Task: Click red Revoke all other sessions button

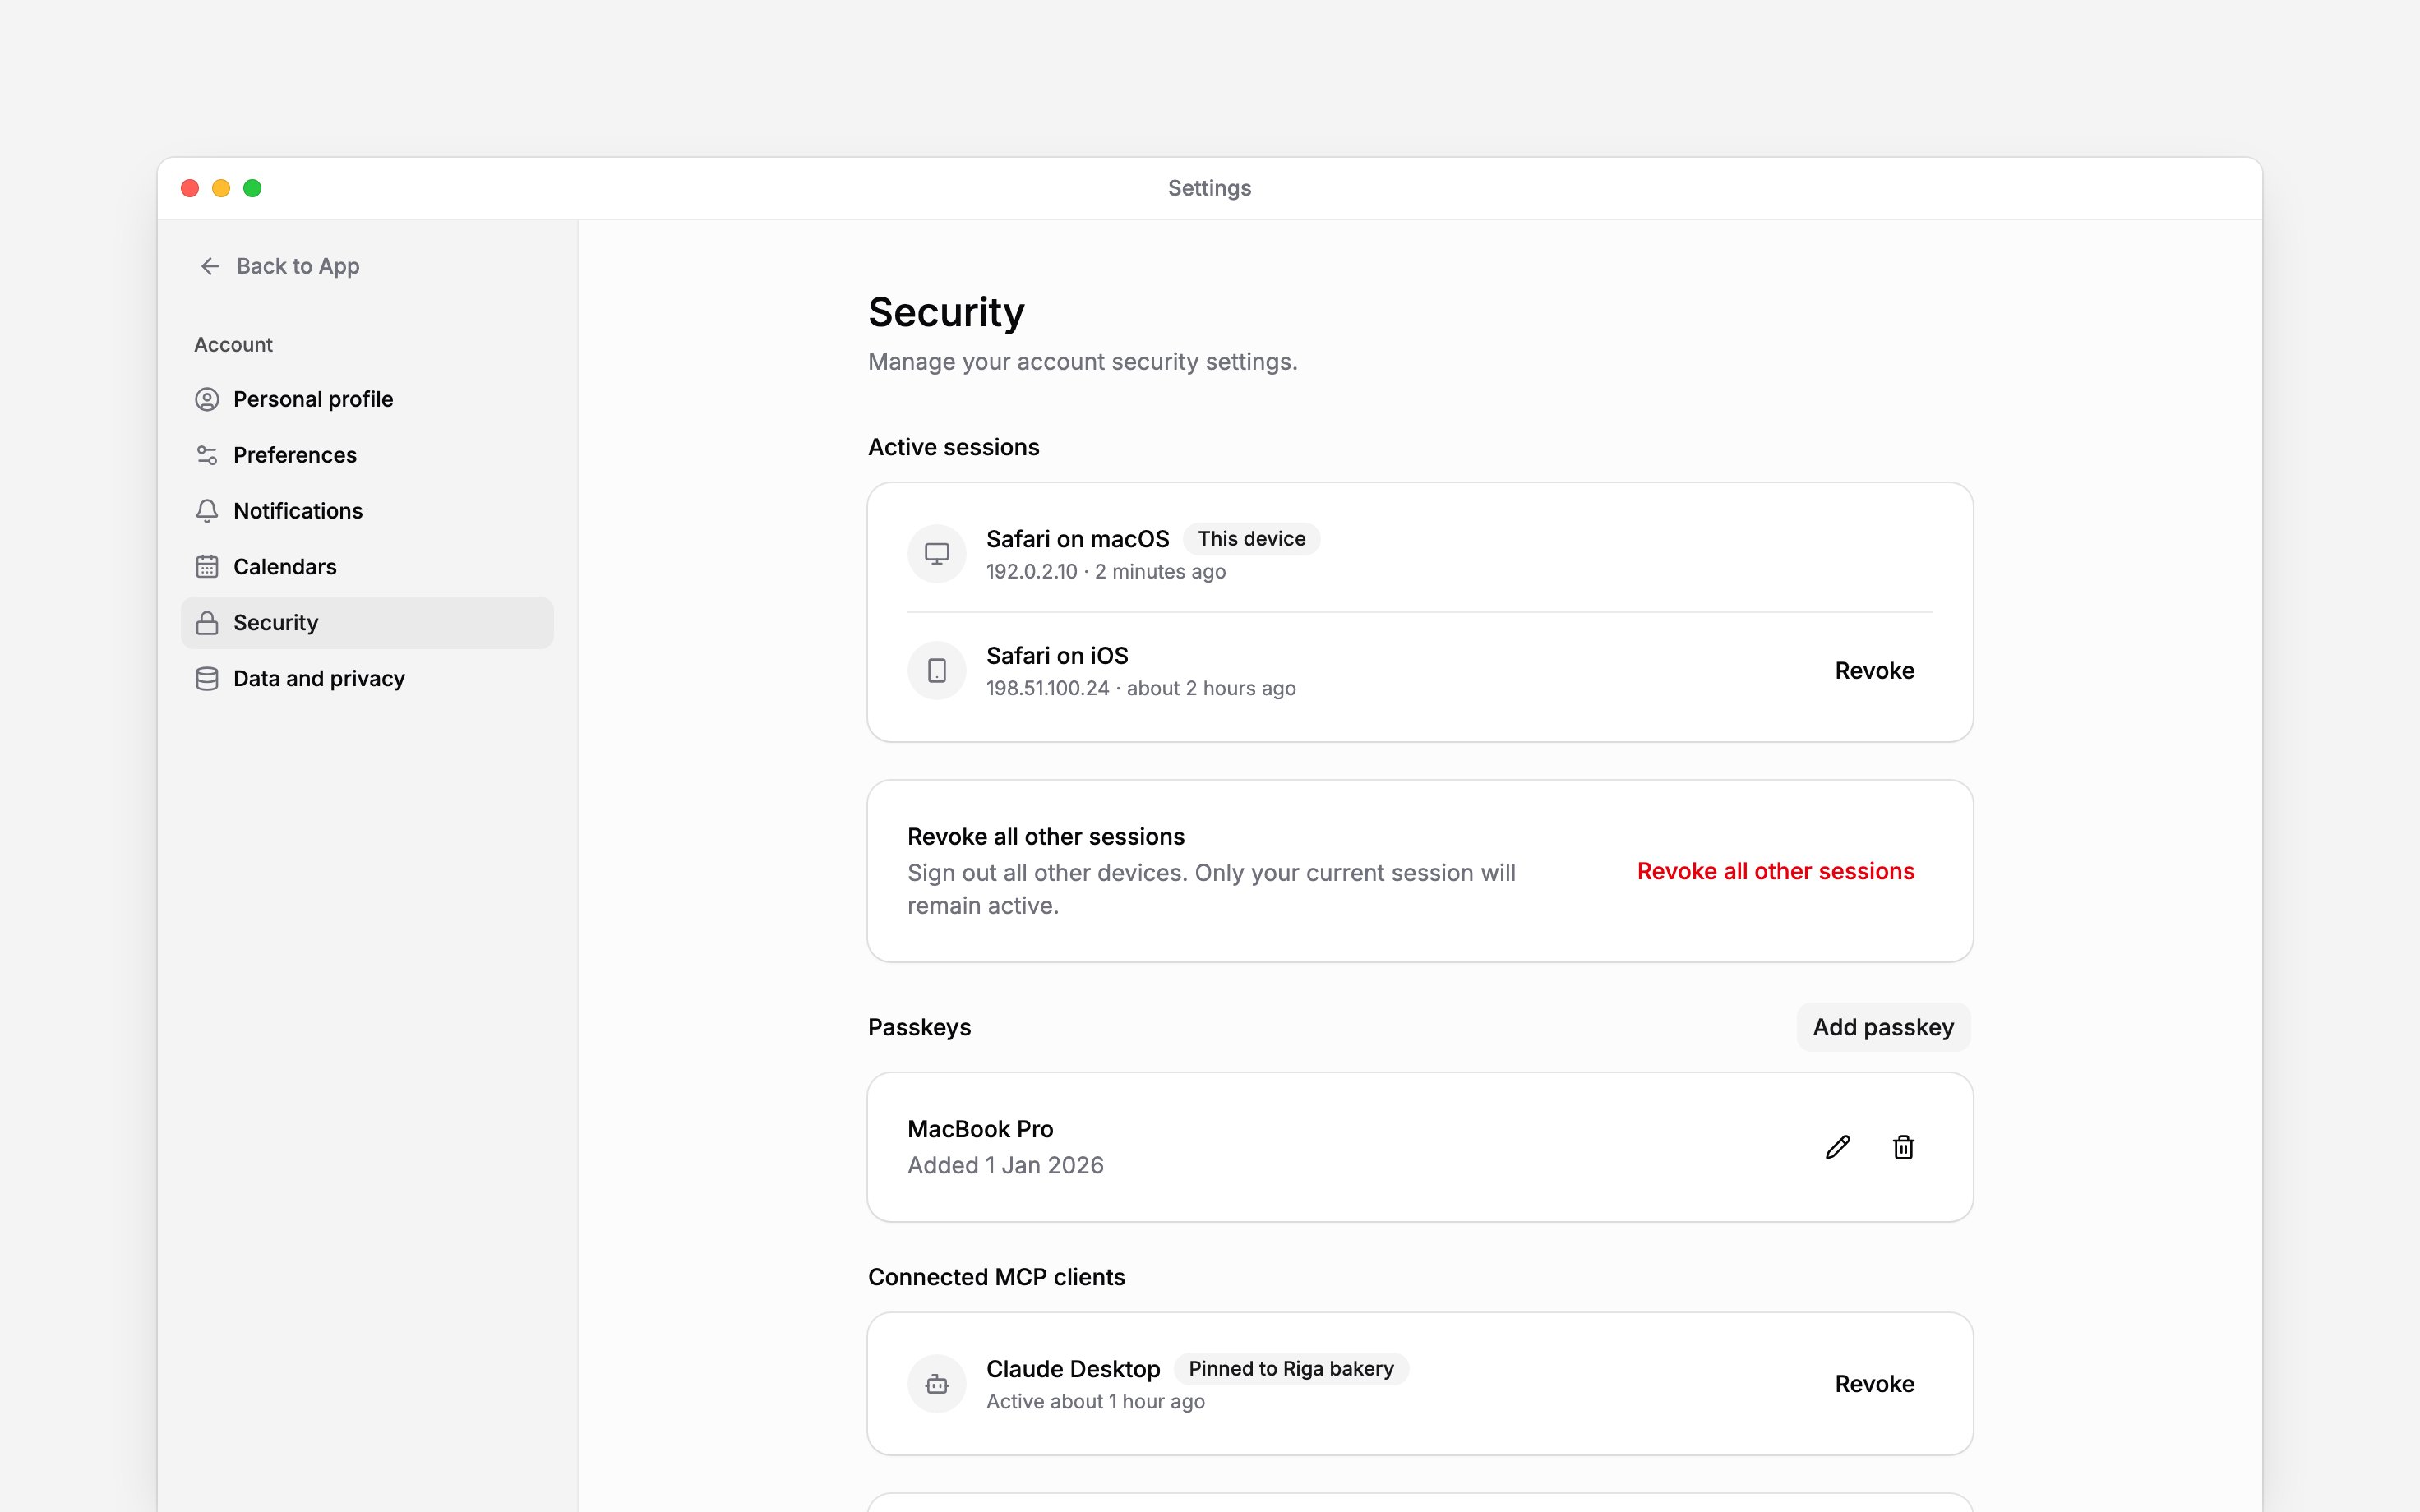Action: coord(1775,871)
